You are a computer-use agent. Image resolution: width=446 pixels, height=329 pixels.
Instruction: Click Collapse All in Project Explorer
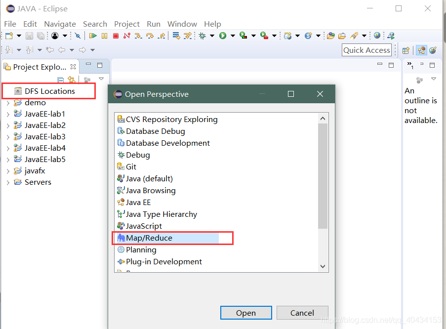(x=61, y=80)
